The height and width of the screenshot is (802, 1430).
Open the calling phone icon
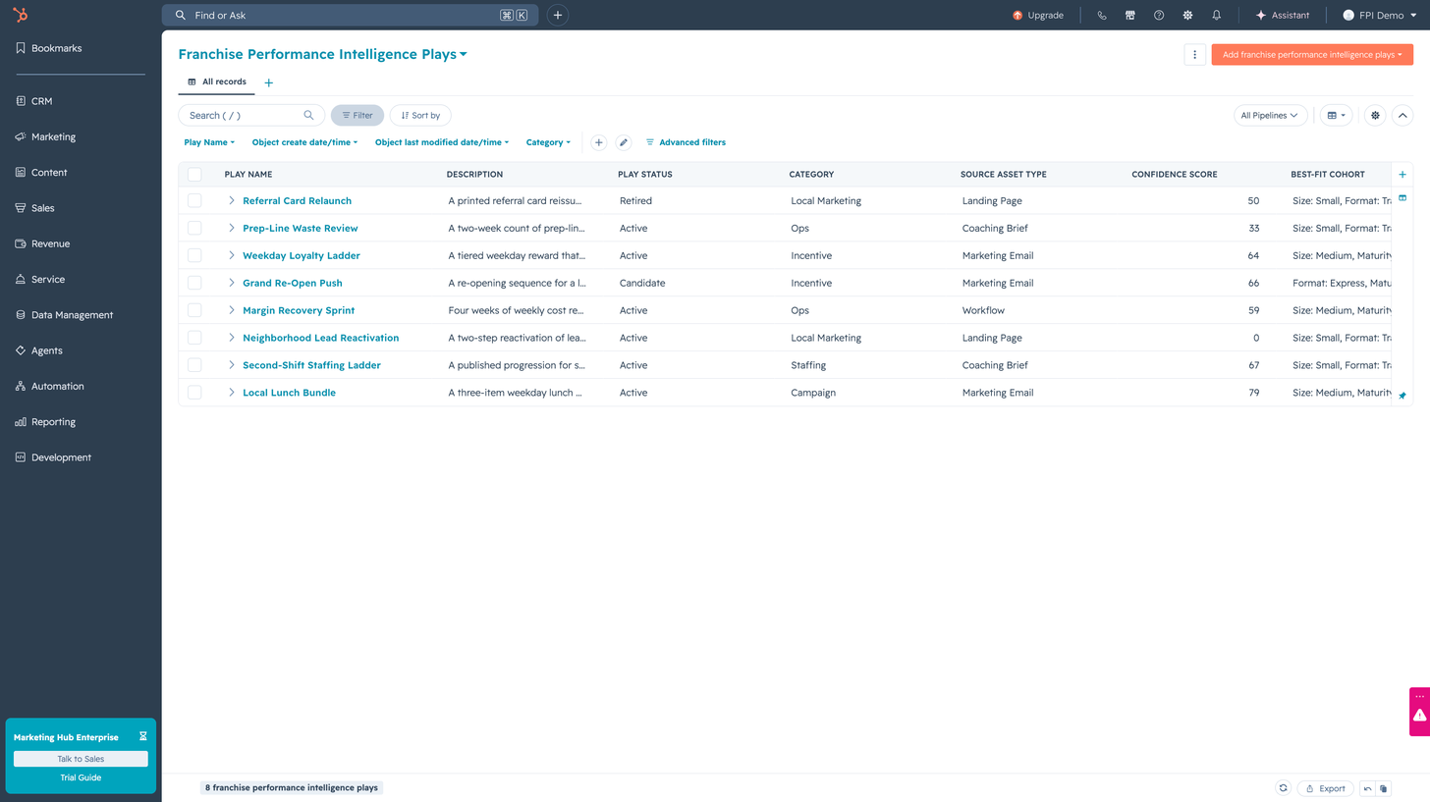pos(1102,16)
